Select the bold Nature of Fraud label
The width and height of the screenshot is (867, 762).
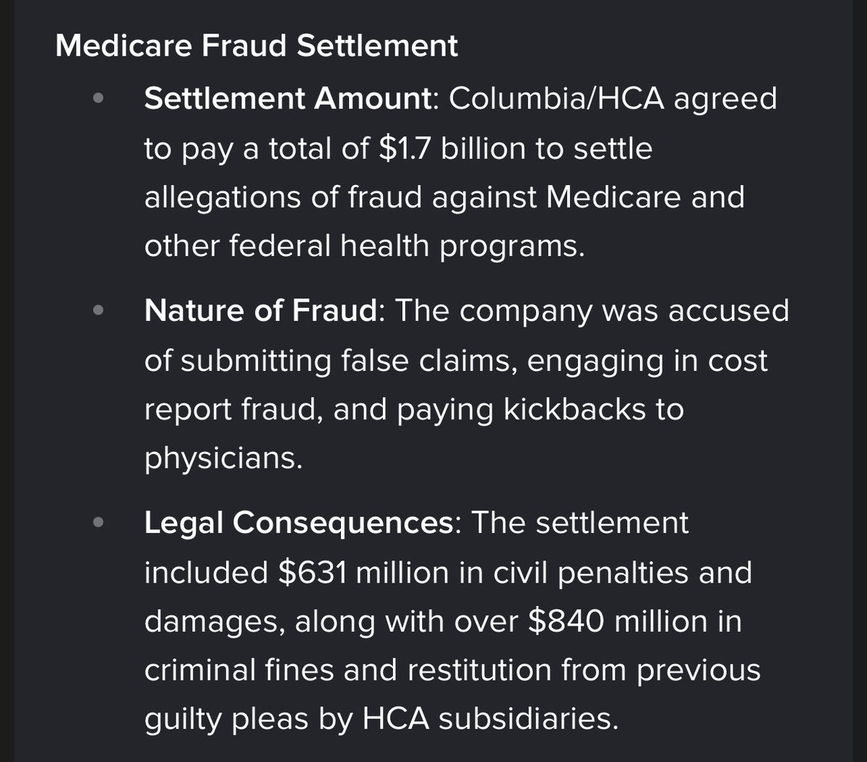261,312
